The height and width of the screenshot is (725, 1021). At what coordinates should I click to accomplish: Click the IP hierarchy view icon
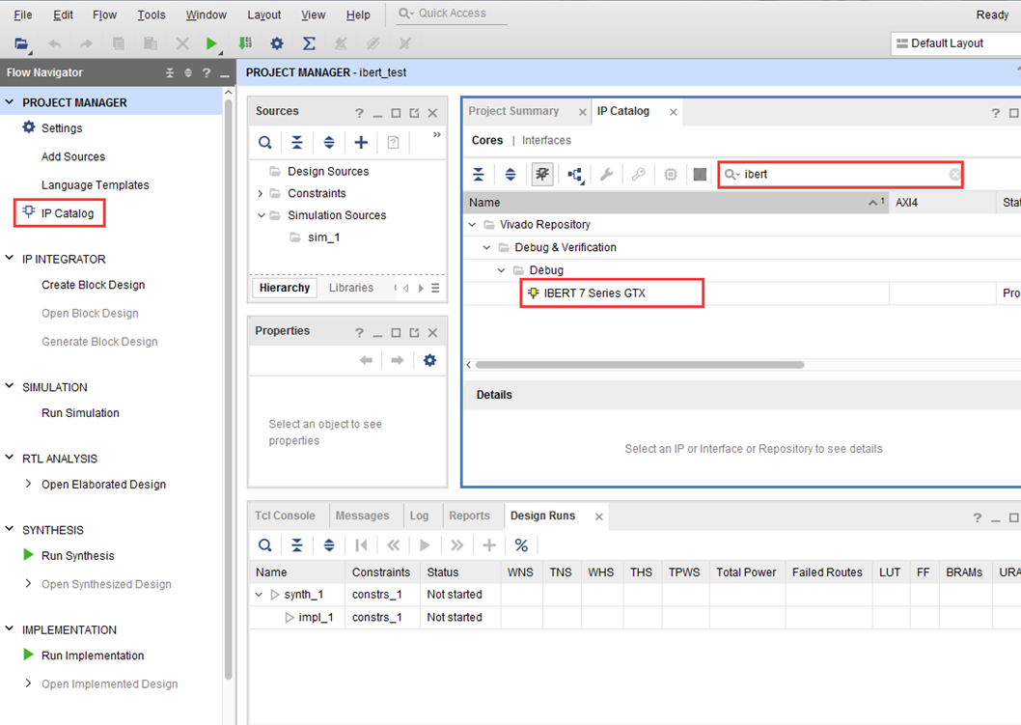point(575,174)
